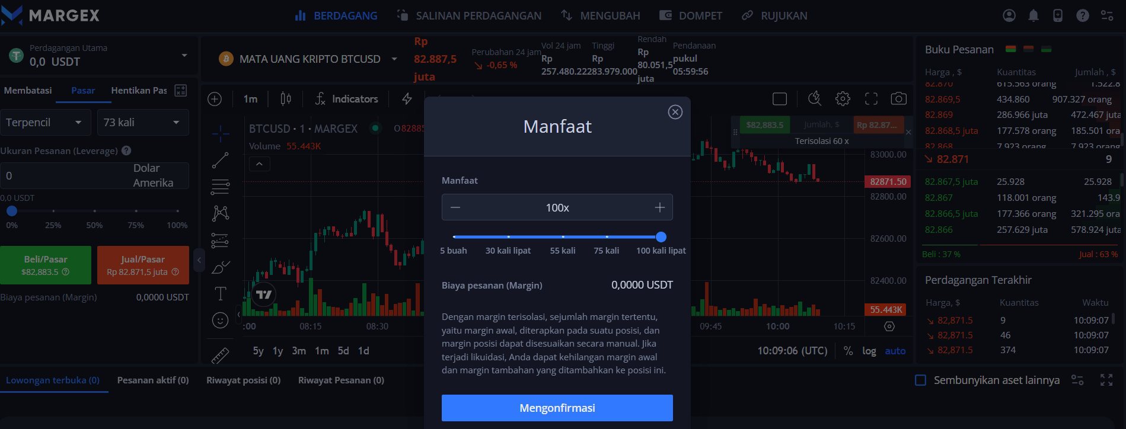Increase leverage with plus button

660,207
